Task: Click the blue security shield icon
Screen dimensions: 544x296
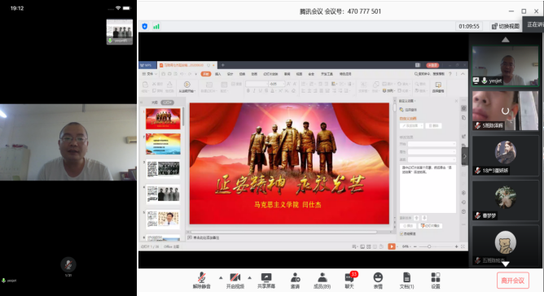Action: tap(145, 26)
